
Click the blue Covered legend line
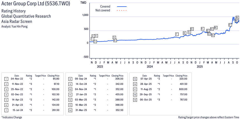pos(122,6)
